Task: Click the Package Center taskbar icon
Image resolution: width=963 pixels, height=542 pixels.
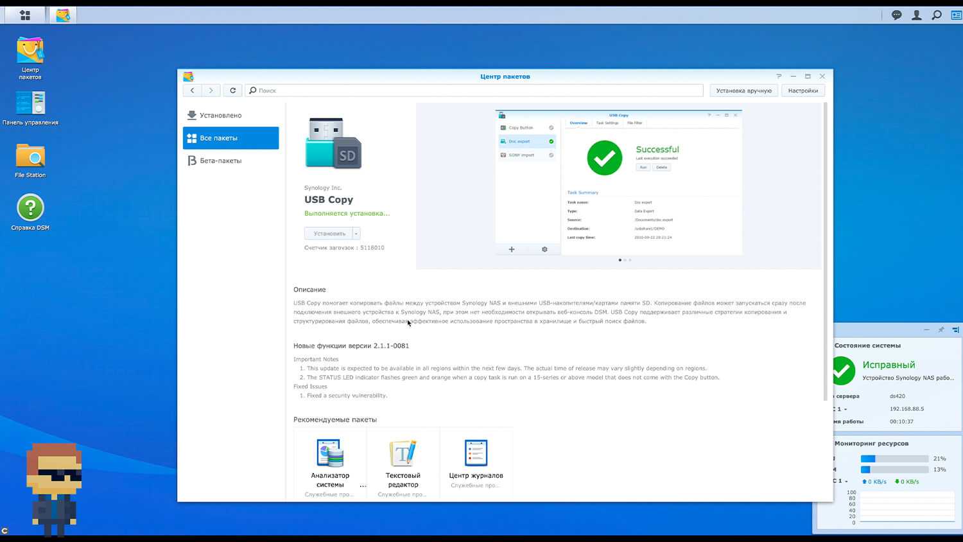Action: point(63,15)
